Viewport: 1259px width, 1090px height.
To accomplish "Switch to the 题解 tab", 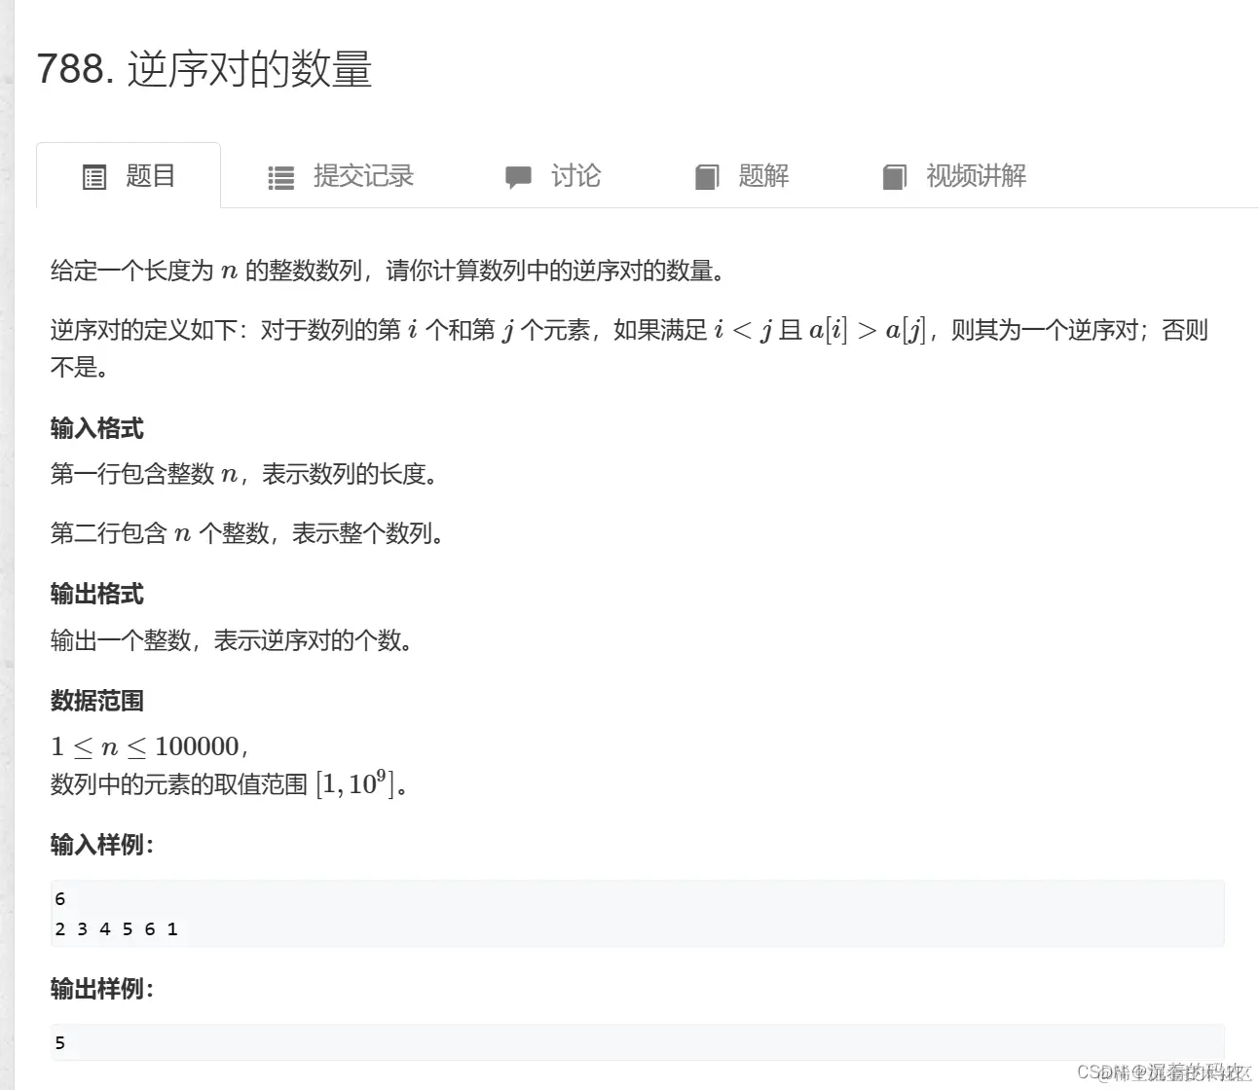I will [x=763, y=176].
